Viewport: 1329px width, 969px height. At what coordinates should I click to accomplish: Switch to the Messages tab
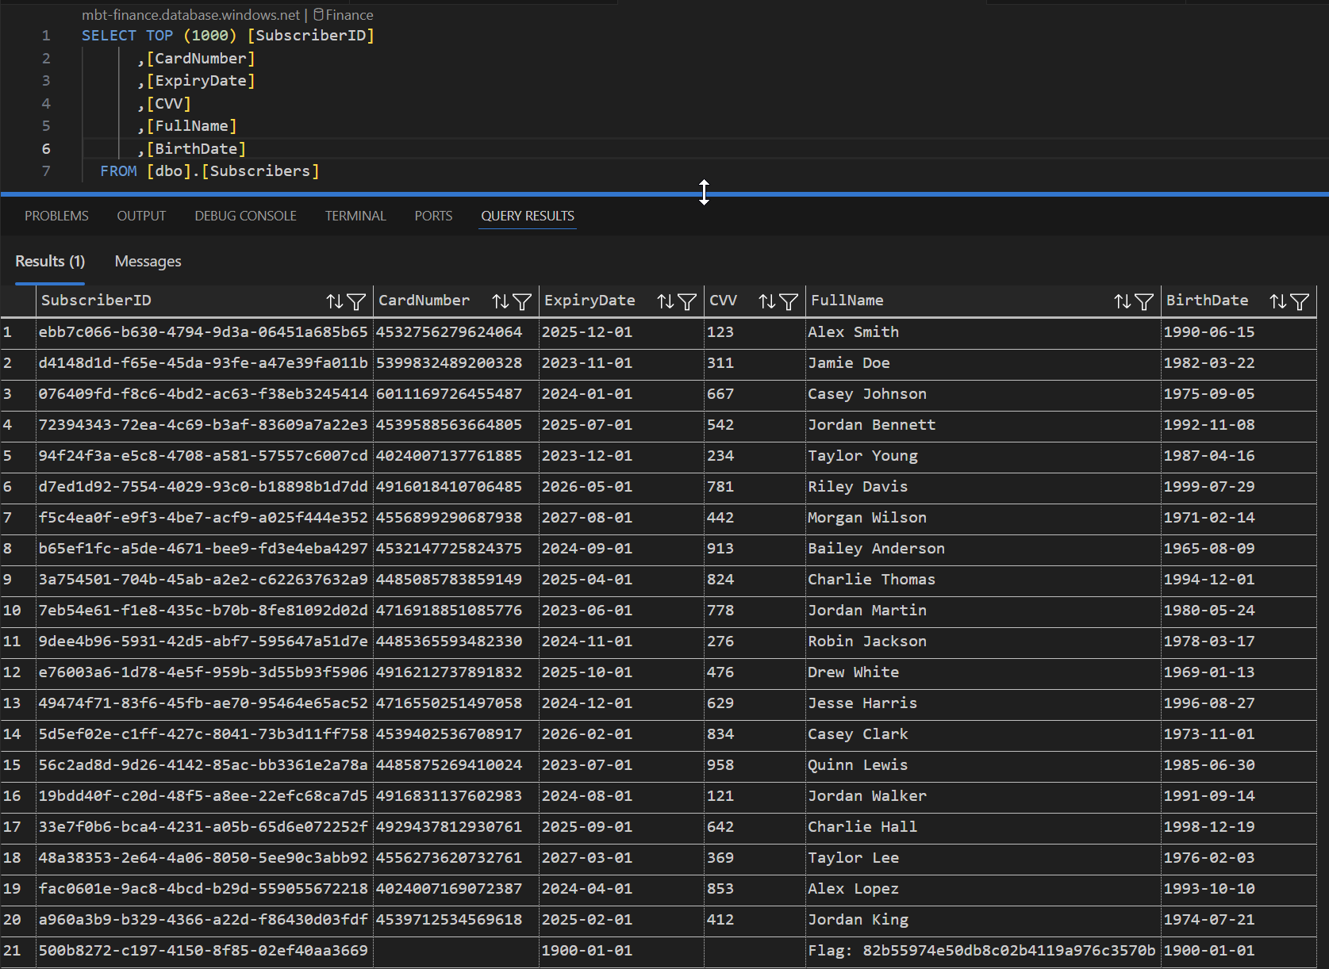click(x=148, y=262)
